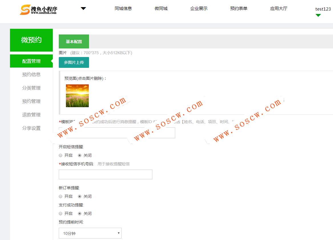Open 应用大厅 navigation item

pyautogui.click(x=278, y=9)
